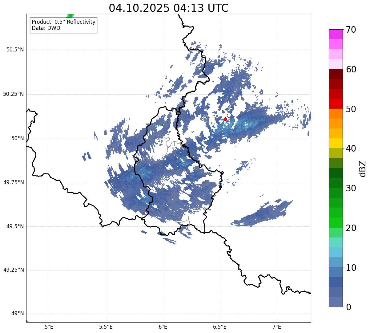This screenshot has width=370, height=333.
Task: Click the bright red colorbar swatch just above 50
Action: [336, 104]
